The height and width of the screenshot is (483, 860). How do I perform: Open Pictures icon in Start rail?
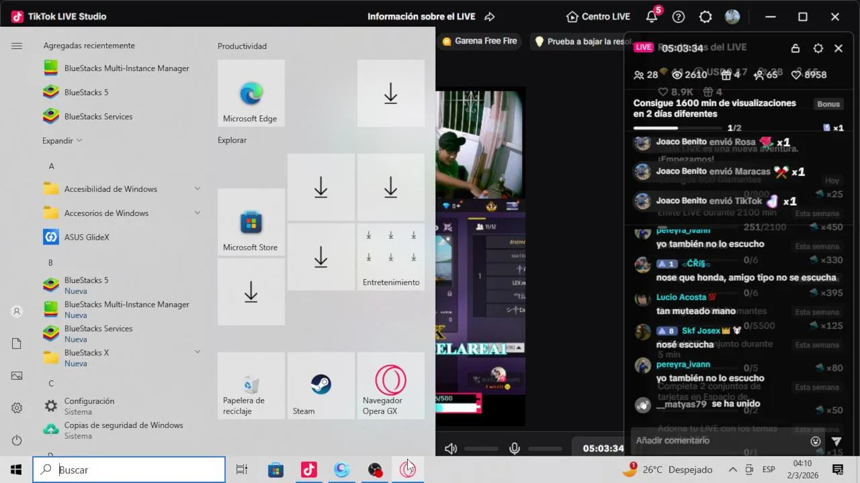point(17,376)
